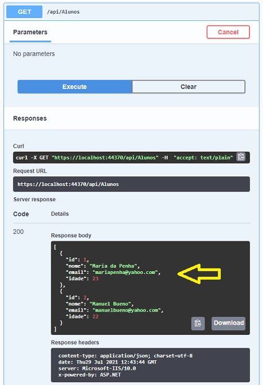Viewport: 263px width, 385px height.
Task: Click the x-powered-by ASP.NET header line
Action: click(x=90, y=375)
